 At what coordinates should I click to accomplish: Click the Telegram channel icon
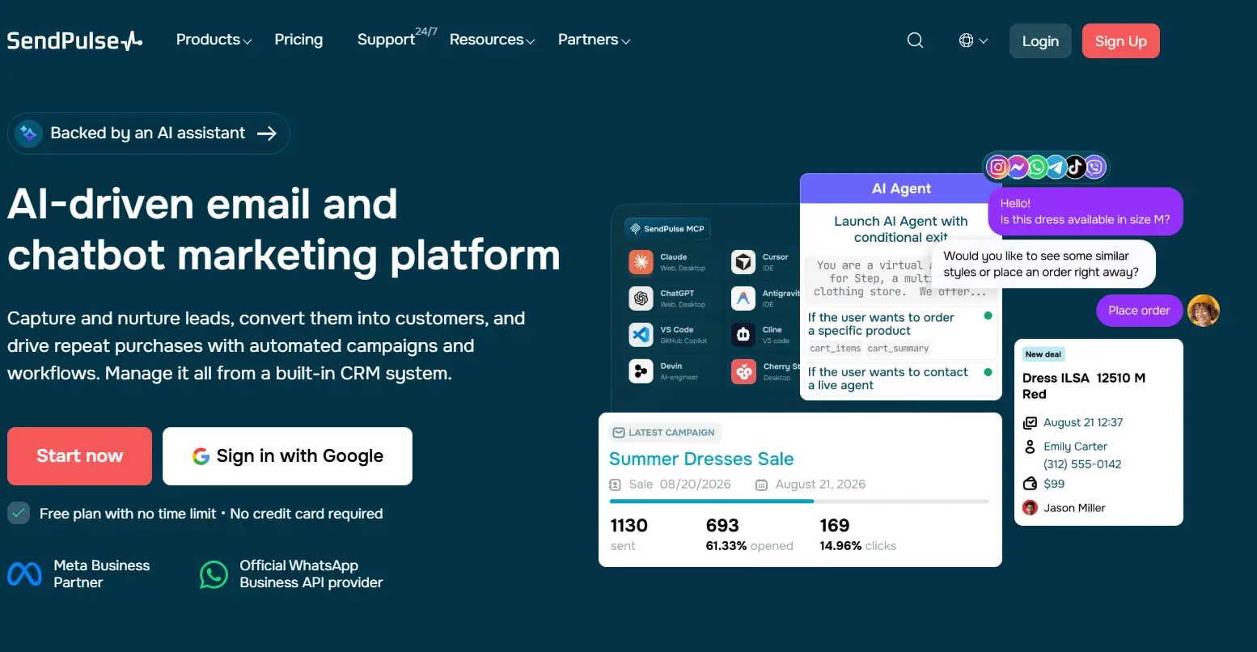click(x=1056, y=167)
